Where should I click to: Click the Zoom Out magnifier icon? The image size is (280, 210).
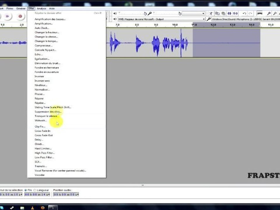pyautogui.click(x=275, y=13)
